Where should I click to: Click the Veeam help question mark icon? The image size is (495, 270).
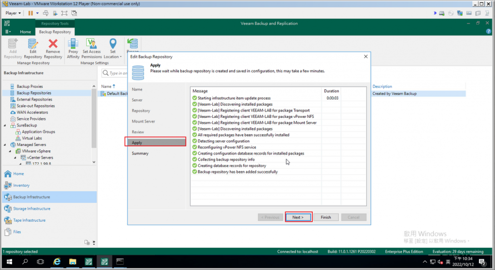(488, 31)
